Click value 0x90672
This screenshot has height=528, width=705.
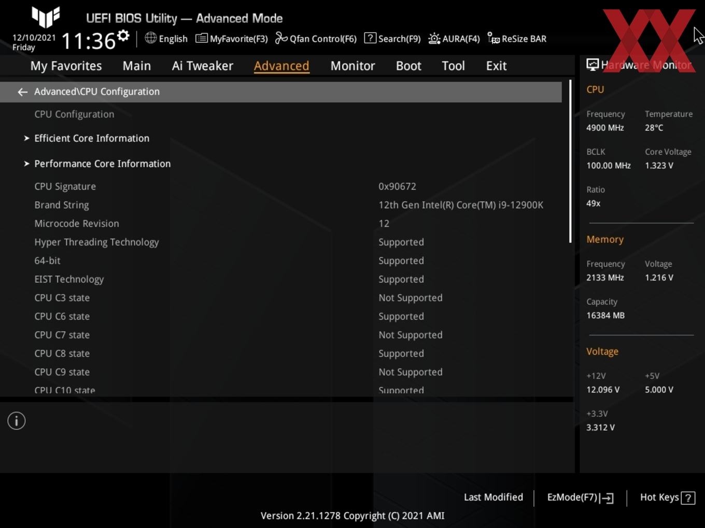(x=397, y=186)
